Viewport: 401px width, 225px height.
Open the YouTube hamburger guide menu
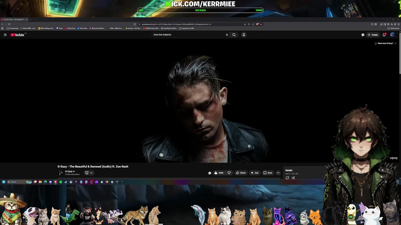[x=5, y=35]
